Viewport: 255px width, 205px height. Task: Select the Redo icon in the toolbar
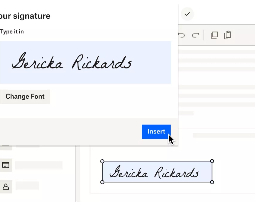point(196,35)
